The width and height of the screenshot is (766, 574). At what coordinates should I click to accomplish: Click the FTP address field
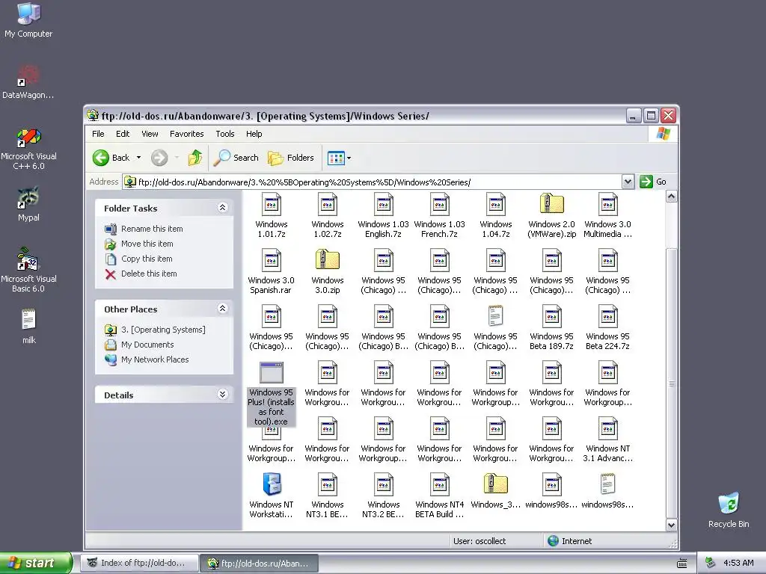tap(373, 182)
